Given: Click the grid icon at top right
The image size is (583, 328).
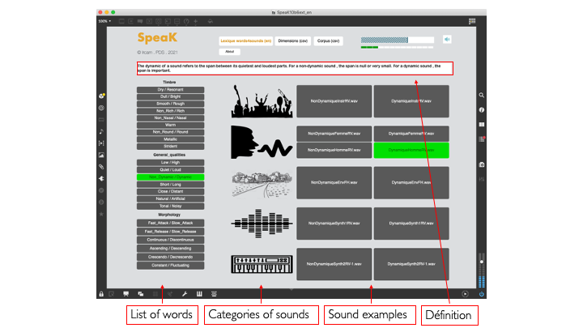Looking at the screenshot, I should pos(472,21).
